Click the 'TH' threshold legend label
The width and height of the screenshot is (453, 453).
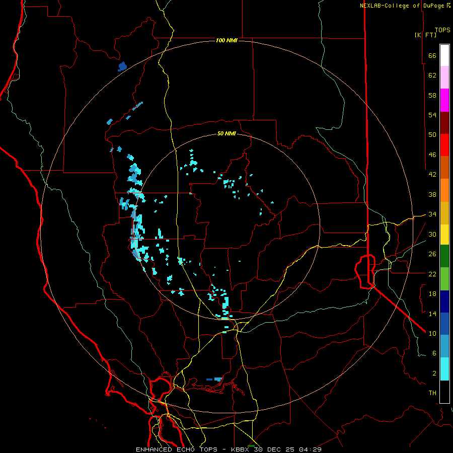point(432,393)
